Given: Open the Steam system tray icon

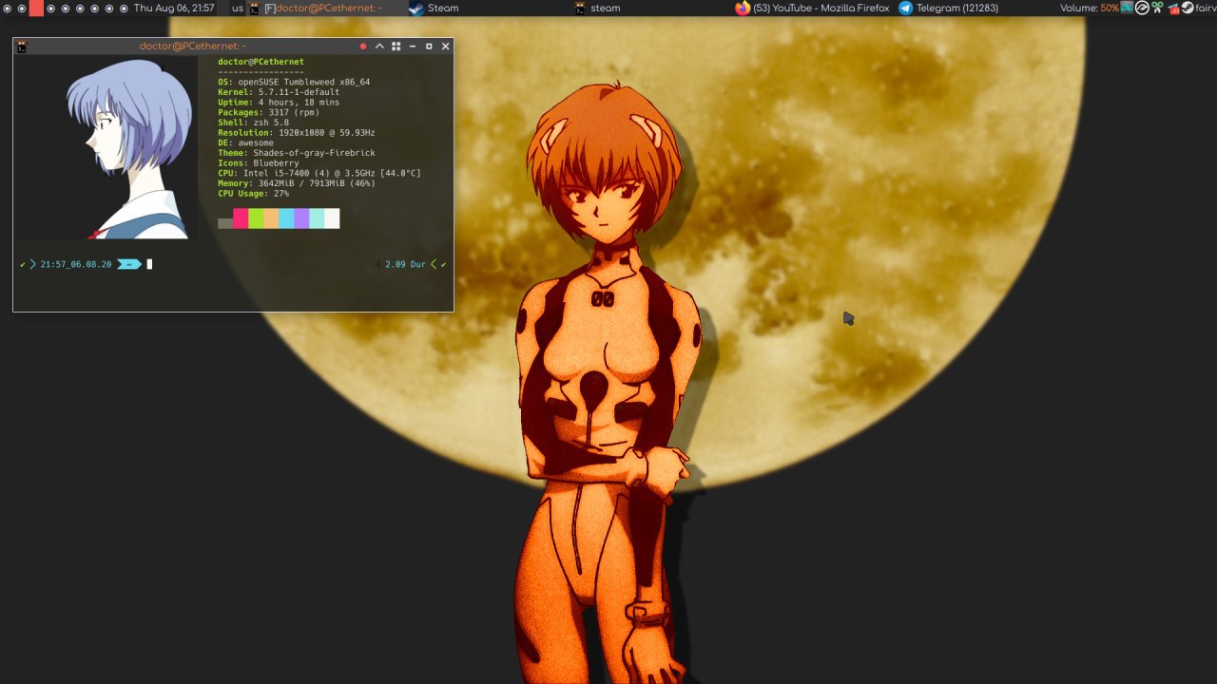Looking at the screenshot, I should click(x=1188, y=8).
